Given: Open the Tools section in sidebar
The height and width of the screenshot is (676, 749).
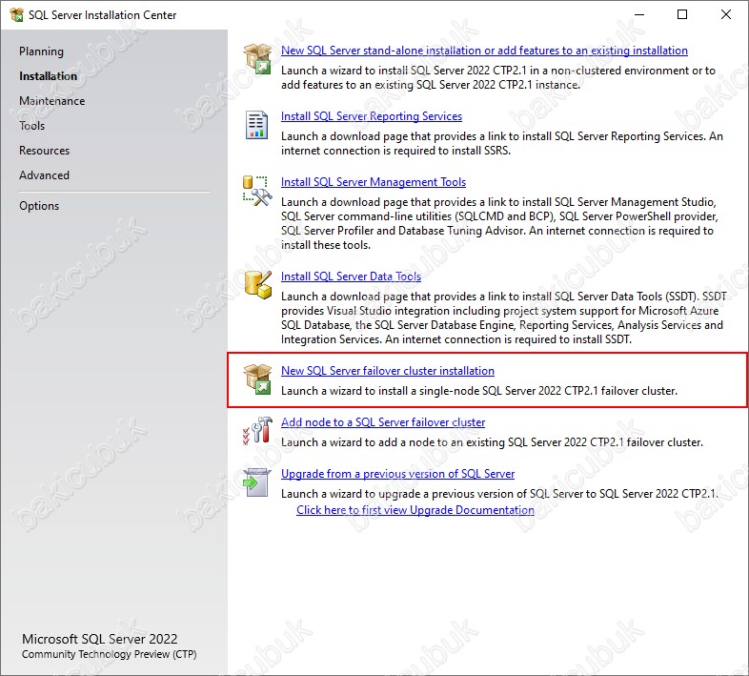Looking at the screenshot, I should coord(32,126).
